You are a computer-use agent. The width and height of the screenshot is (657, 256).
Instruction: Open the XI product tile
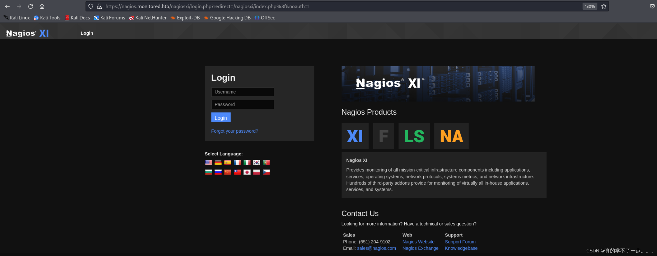(x=355, y=136)
